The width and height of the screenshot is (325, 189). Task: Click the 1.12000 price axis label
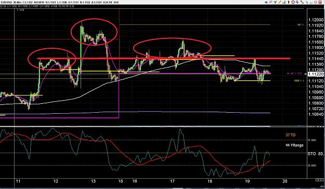click(x=316, y=20)
